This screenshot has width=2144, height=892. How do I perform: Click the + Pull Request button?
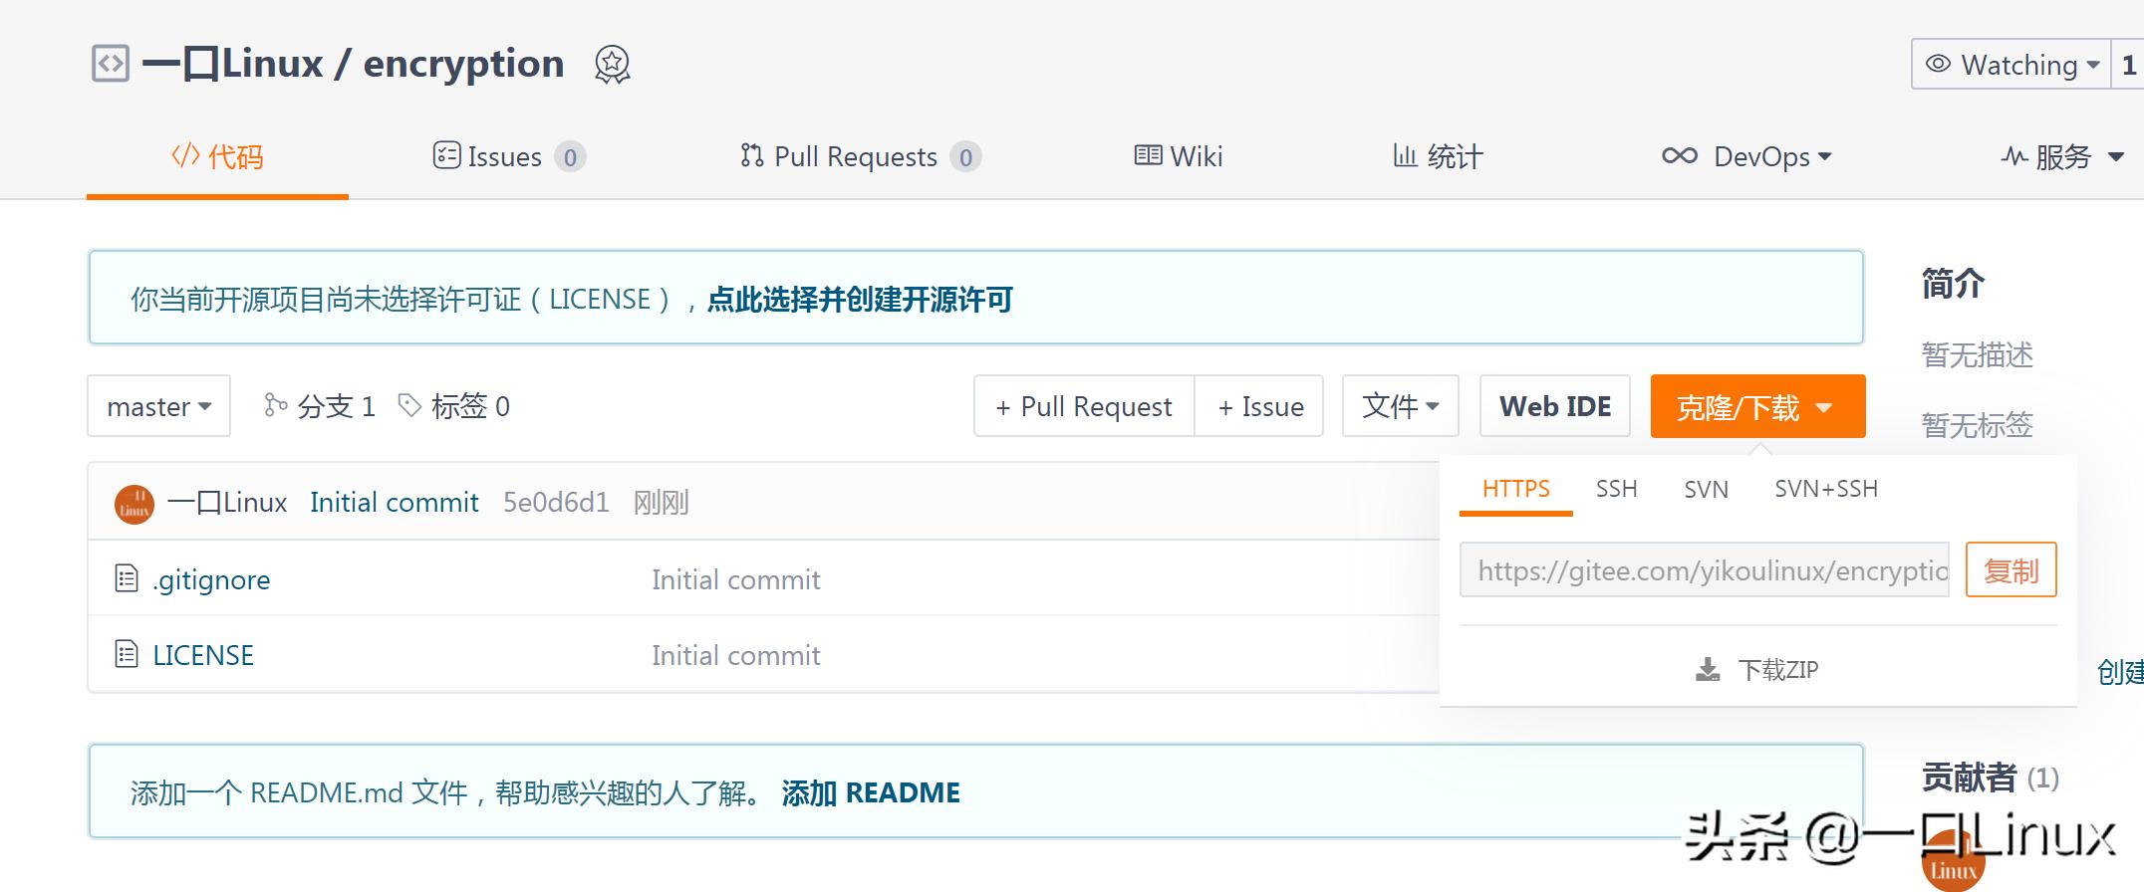click(1084, 406)
